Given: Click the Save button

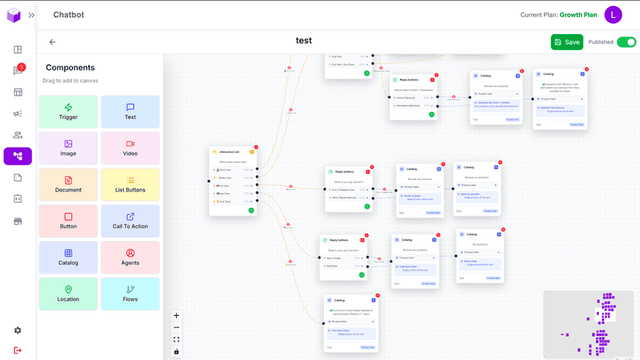Looking at the screenshot, I should (567, 42).
